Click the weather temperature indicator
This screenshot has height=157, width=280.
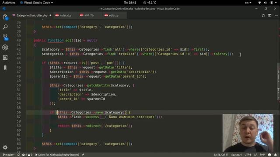point(150,3)
